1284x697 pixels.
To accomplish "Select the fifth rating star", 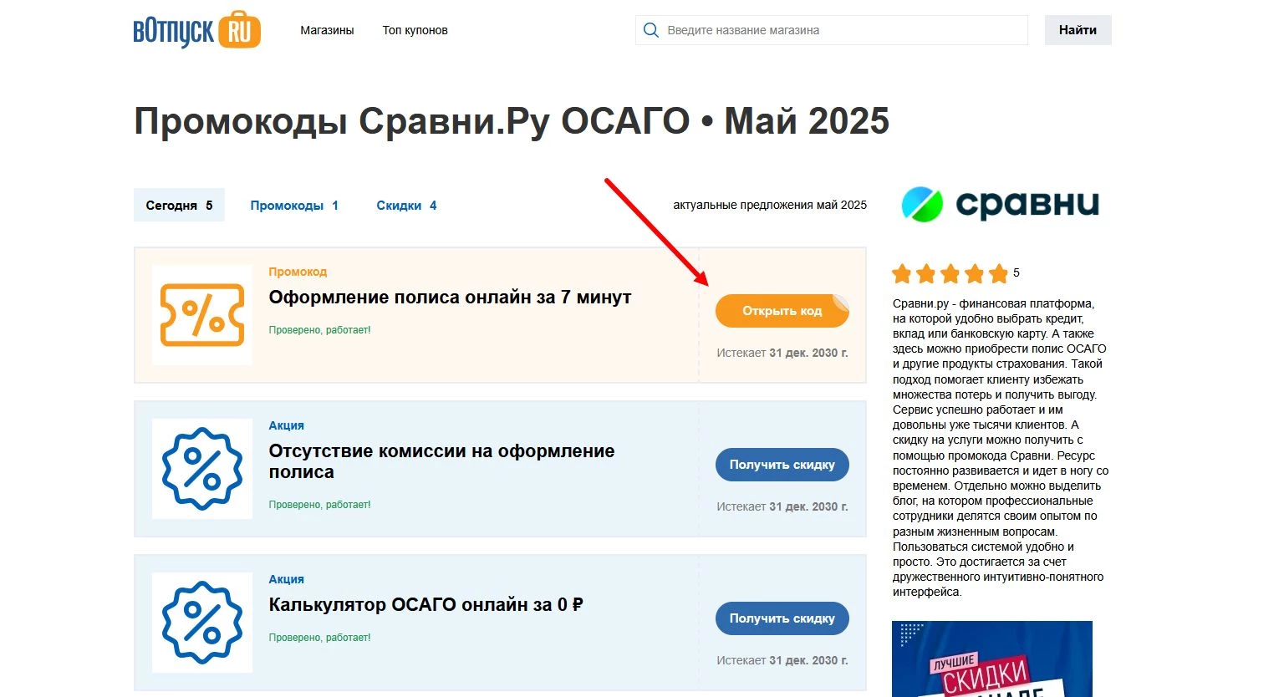I will click(x=999, y=273).
